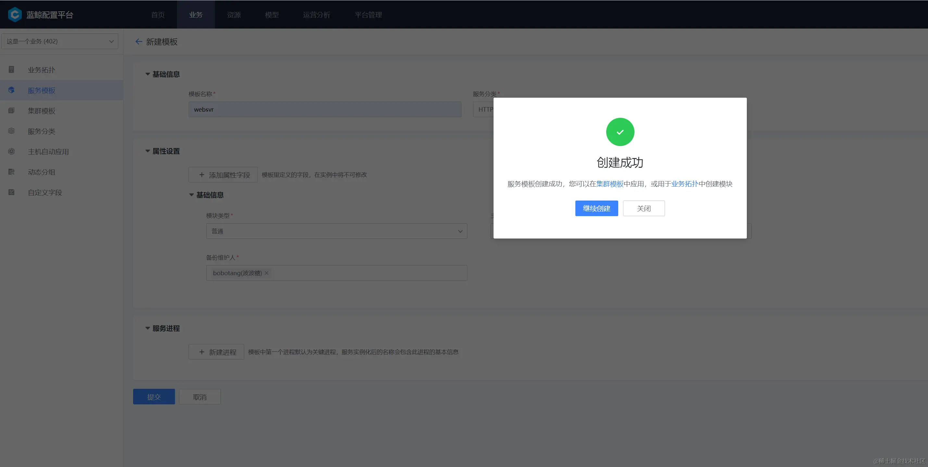Click the 模板名称 field label
928x467 pixels.
coord(200,94)
